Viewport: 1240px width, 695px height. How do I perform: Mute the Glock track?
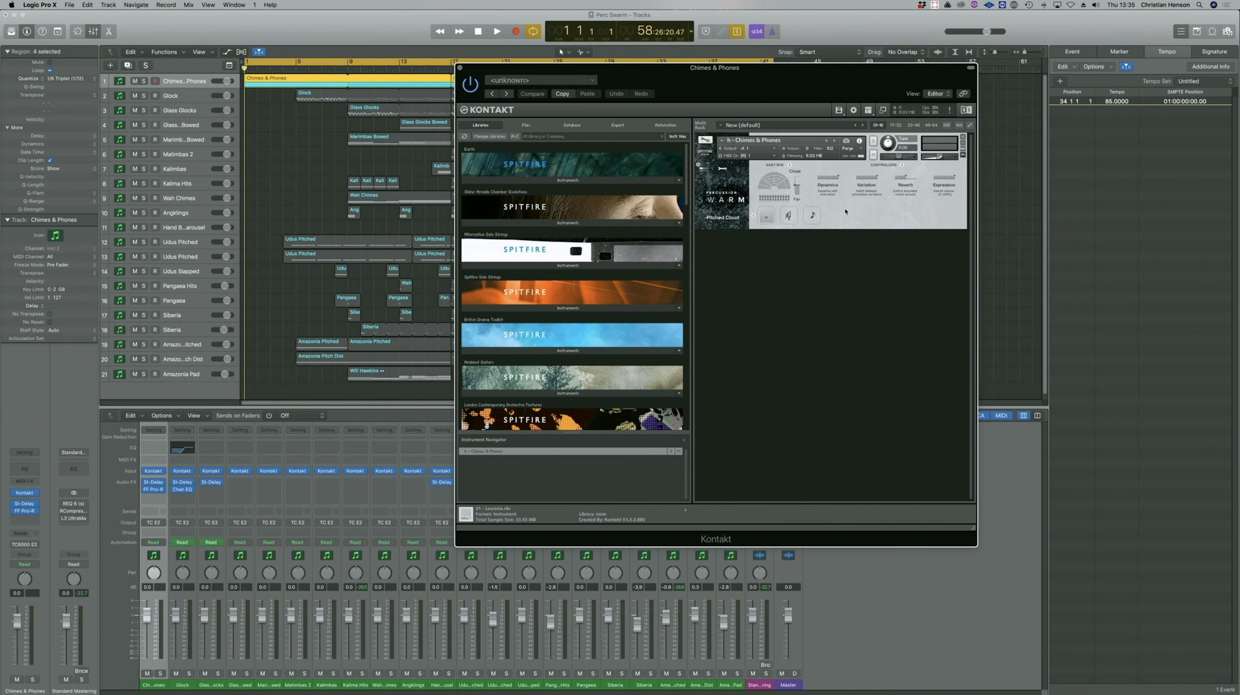coord(134,96)
